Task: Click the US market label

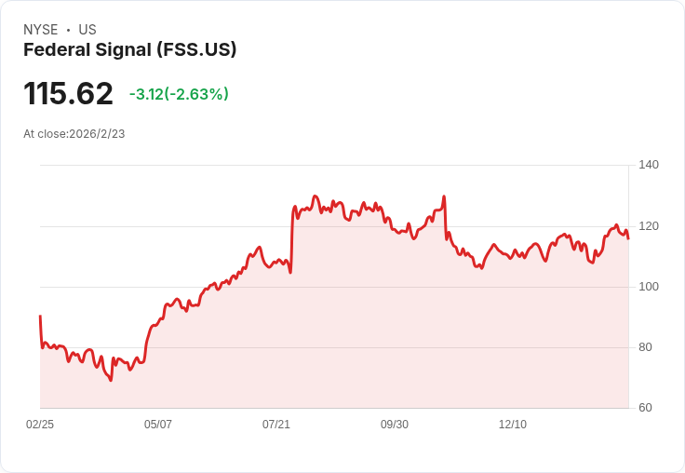Action: (x=87, y=30)
